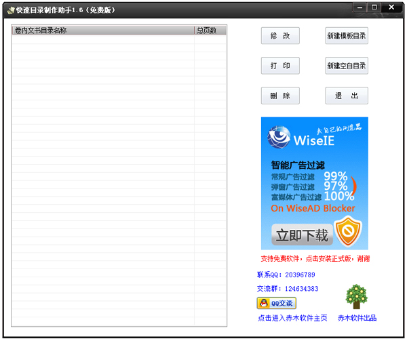407x339 pixels.
Task: Exit using the 退出 button
Action: [347, 96]
